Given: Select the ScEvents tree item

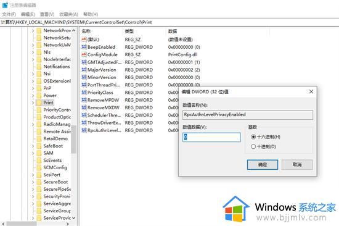Looking at the screenshot, I should (52, 161).
